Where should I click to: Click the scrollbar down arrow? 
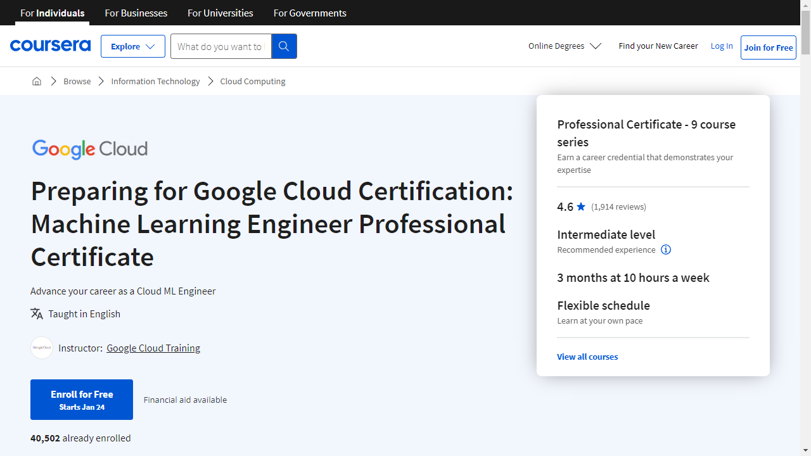pos(805,450)
